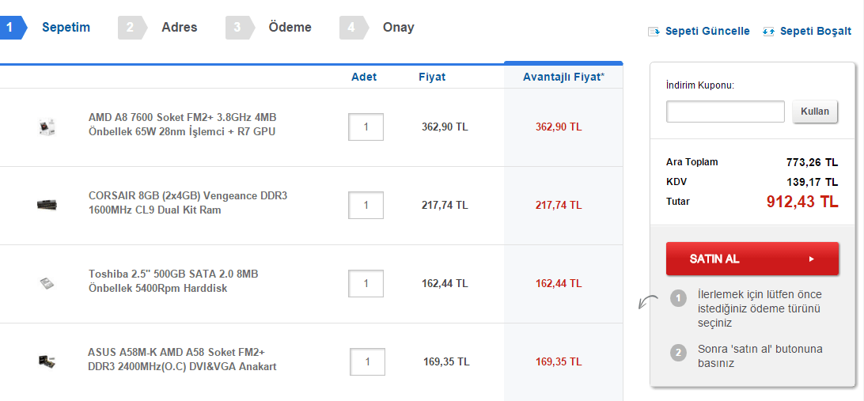This screenshot has width=864, height=401.
Task: Apply coupon with Kullan button
Action: [x=815, y=112]
